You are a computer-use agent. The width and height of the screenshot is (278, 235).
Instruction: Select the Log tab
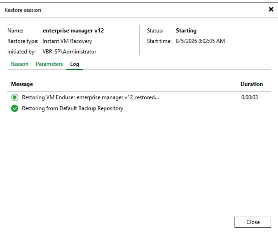[x=75, y=64]
